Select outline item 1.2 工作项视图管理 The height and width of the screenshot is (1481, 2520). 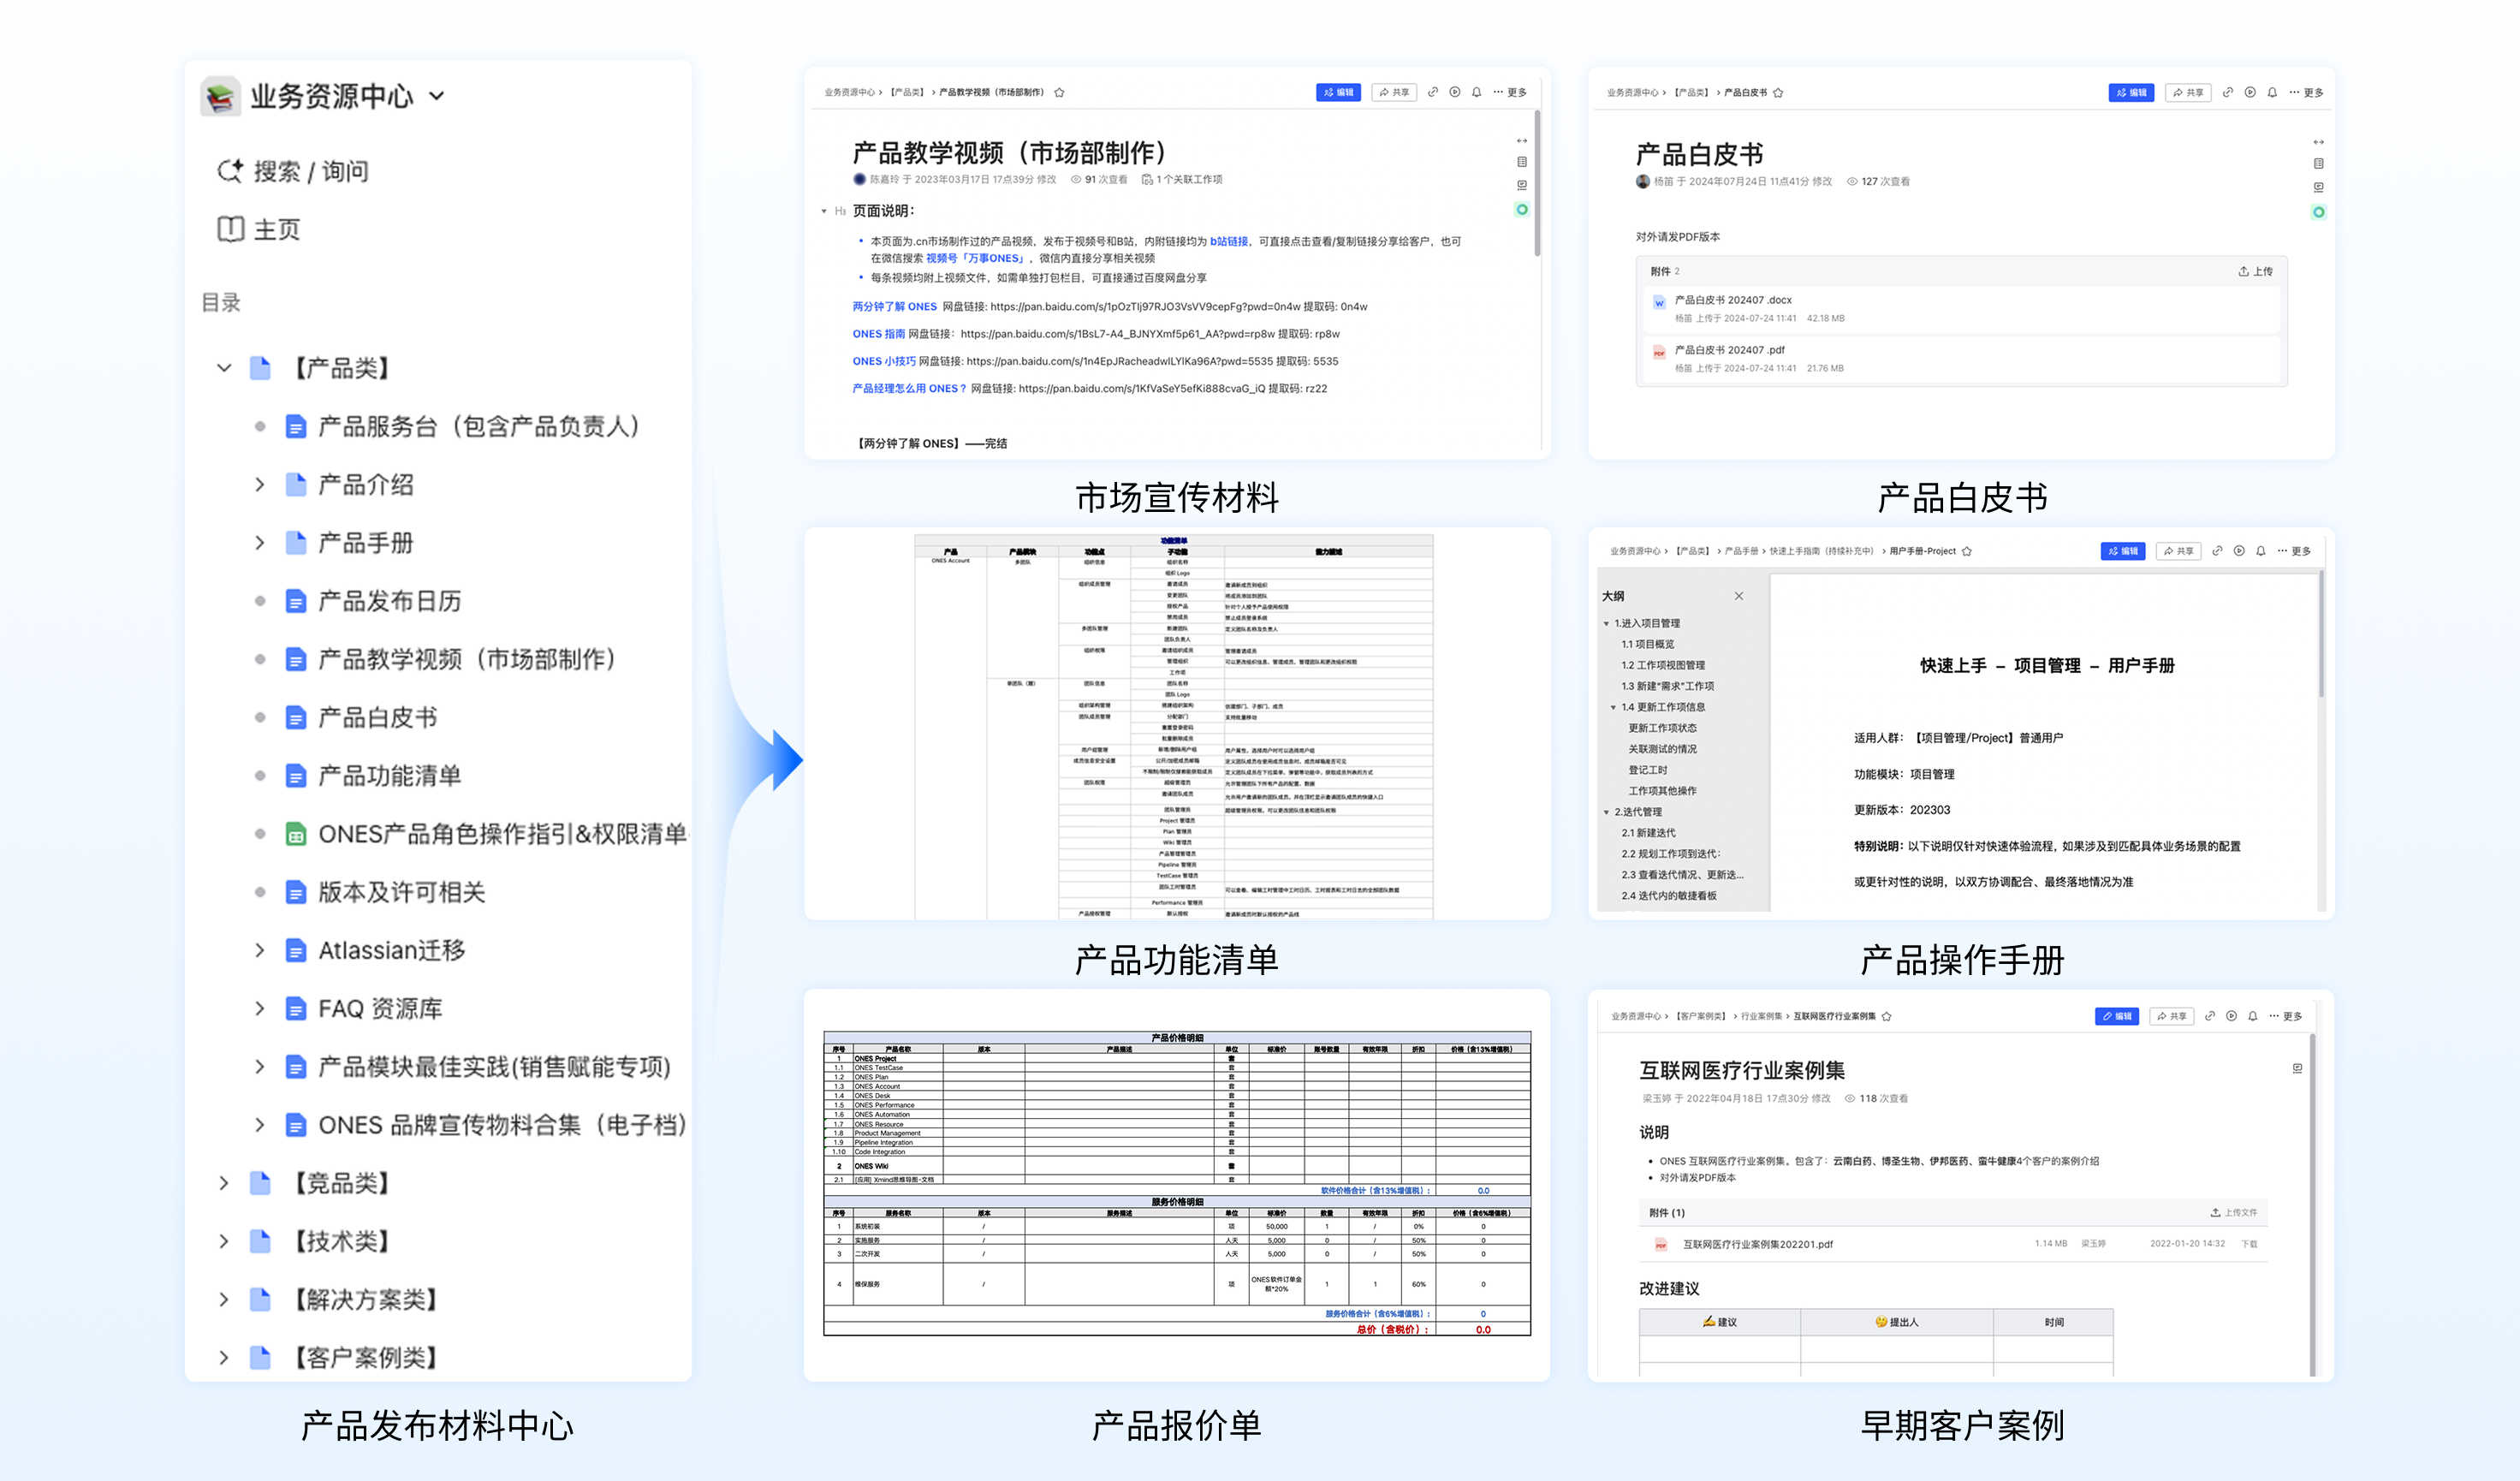(1663, 665)
